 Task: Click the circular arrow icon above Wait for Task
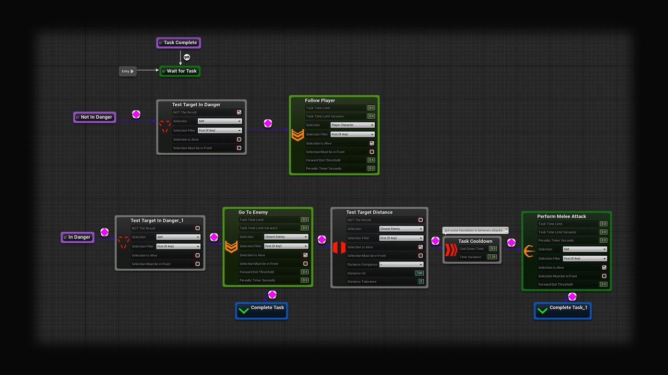pos(186,57)
